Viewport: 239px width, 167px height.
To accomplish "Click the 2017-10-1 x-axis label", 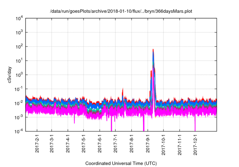I will pos(163,145).
